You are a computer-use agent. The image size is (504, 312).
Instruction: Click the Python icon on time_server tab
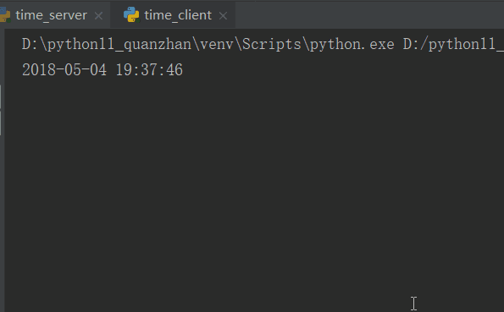click(x=5, y=15)
